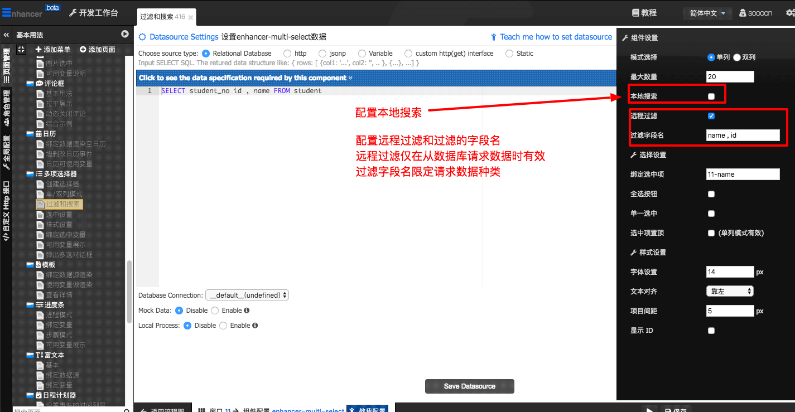Uncheck the 远程过滤 checkbox

tap(711, 116)
